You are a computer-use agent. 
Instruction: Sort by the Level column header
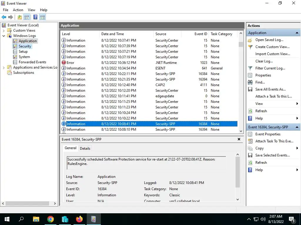click(80, 34)
